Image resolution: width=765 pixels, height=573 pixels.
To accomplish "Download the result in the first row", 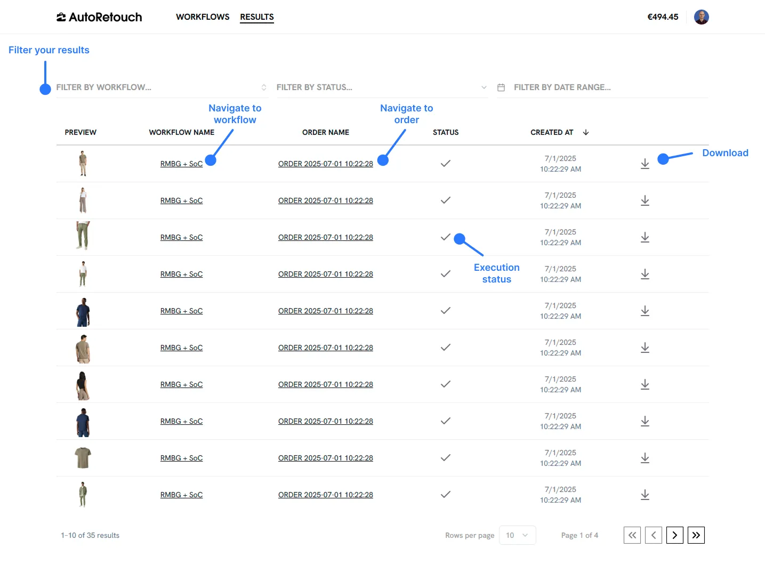I will (645, 164).
